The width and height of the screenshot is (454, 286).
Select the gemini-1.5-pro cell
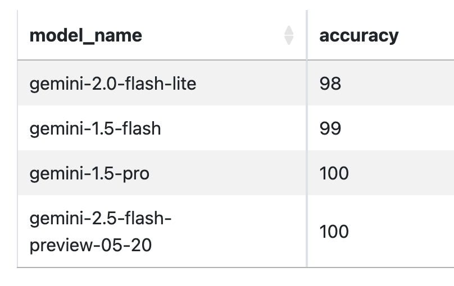(x=162, y=173)
